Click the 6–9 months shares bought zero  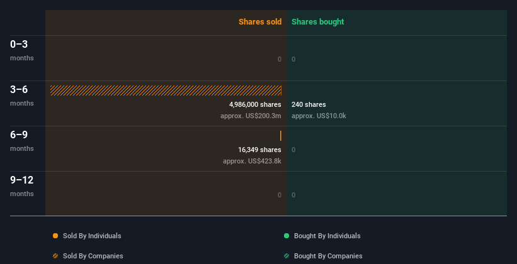293,150
